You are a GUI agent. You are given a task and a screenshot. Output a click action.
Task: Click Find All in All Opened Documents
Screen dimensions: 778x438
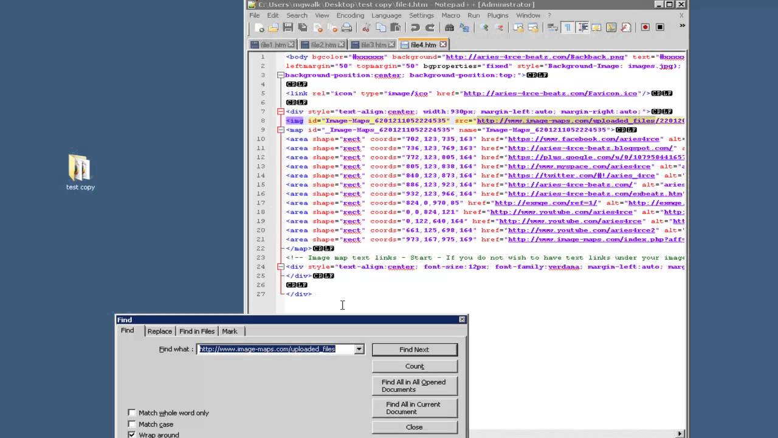point(415,386)
